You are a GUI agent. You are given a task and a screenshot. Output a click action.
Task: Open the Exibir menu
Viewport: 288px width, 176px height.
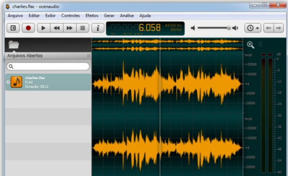tap(51, 16)
